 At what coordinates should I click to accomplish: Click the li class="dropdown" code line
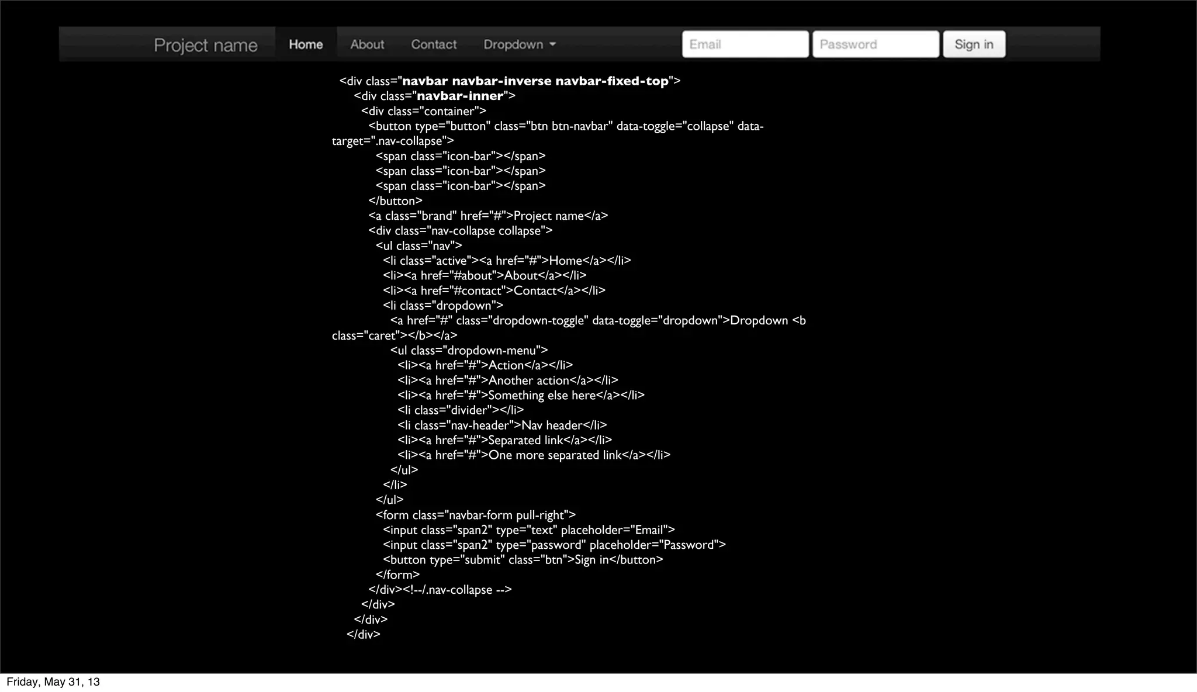(443, 306)
